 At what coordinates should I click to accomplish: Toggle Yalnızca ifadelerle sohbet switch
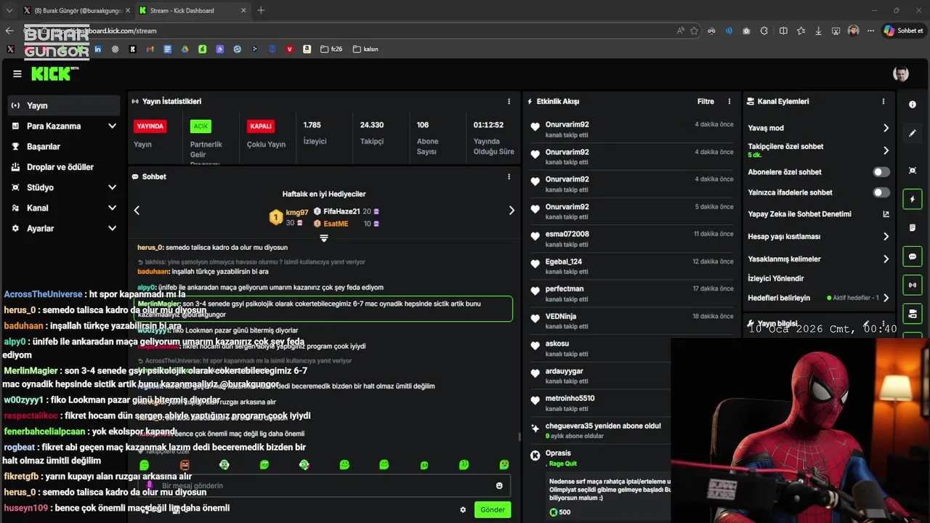click(x=881, y=192)
